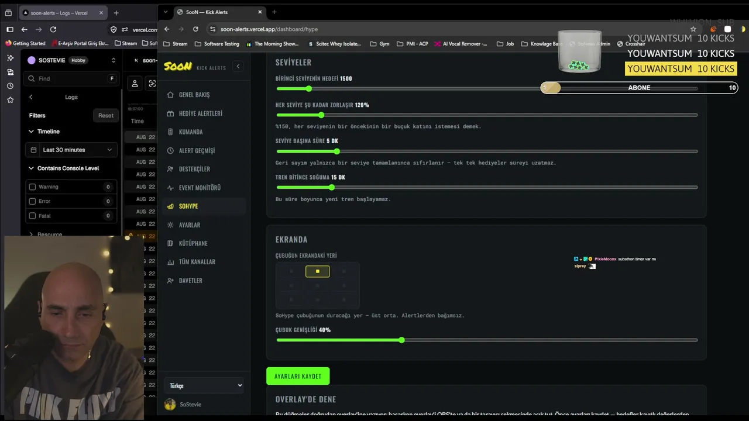Click the Davetler add-user icon
This screenshot has width=749, height=421.
click(170, 281)
